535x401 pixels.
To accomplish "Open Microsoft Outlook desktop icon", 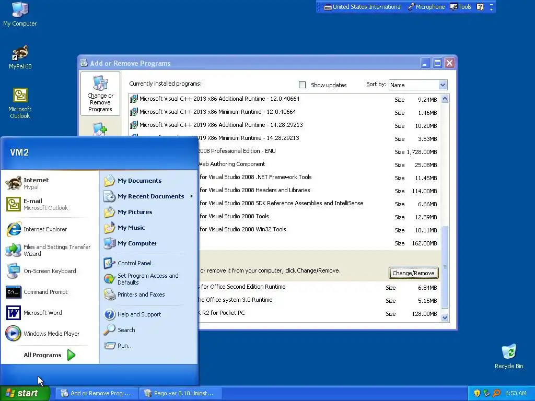I will (20, 103).
